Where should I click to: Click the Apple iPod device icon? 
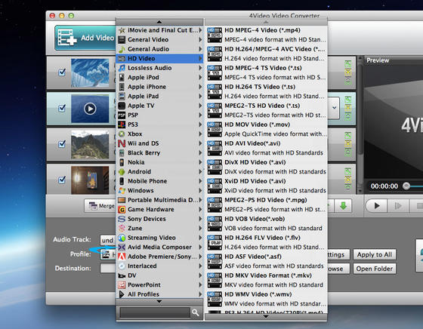122,77
